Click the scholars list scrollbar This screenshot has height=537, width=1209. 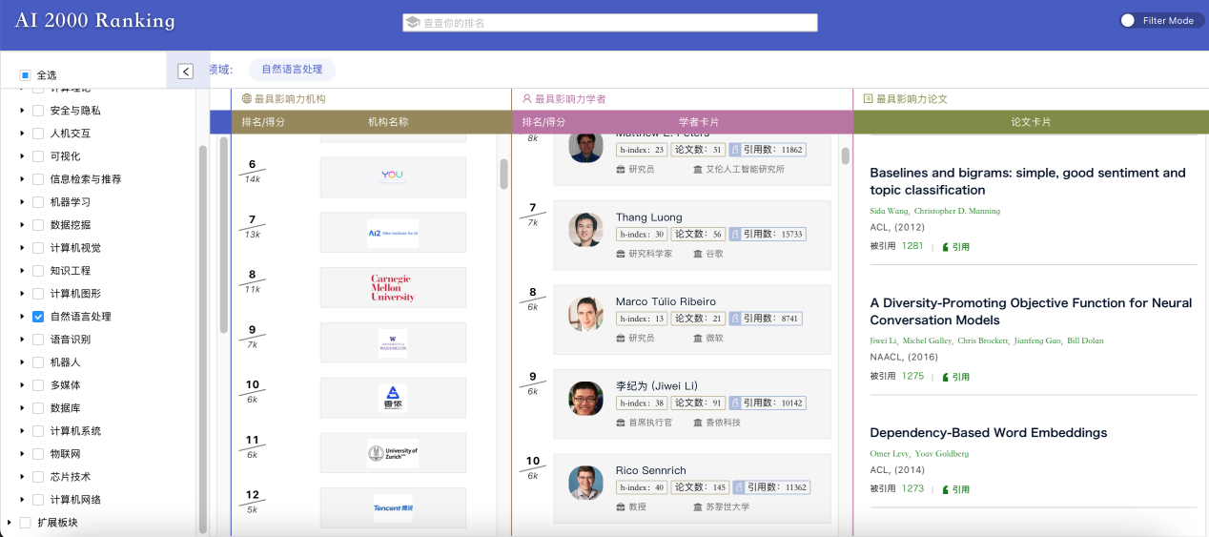pos(845,156)
